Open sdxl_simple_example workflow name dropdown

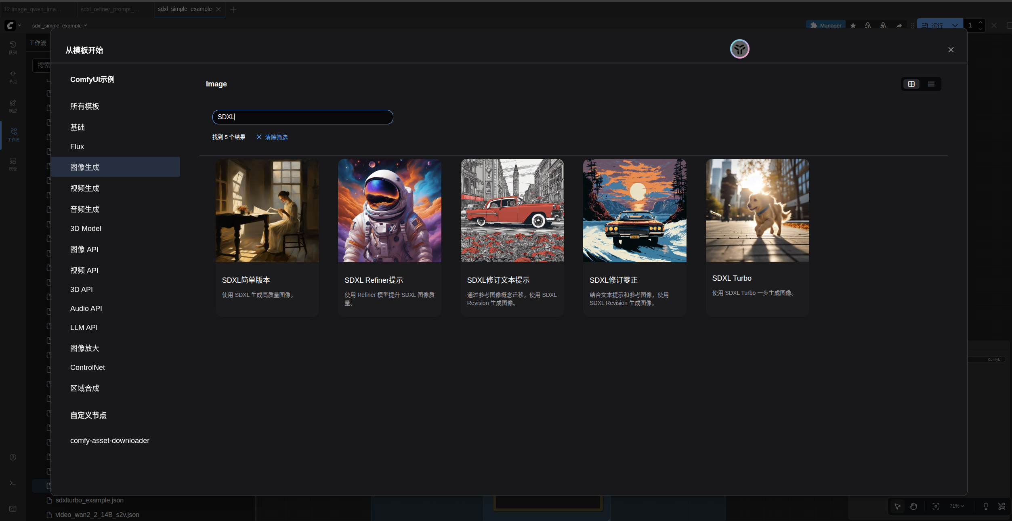[x=59, y=25]
